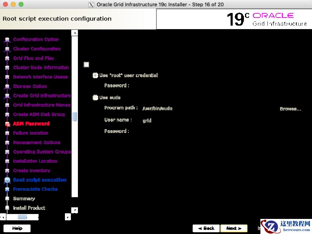Proceed with the Next button
This screenshot has width=312, height=234.
(234, 228)
